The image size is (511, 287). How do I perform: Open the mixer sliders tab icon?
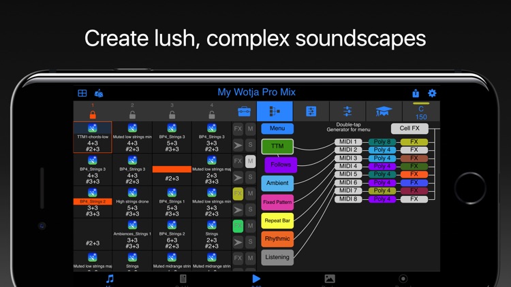[x=347, y=112]
